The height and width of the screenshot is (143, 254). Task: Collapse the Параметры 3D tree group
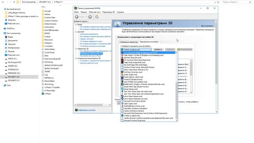[x=76, y=49]
